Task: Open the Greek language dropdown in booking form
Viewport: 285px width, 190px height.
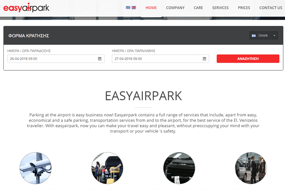Action: 264,35
